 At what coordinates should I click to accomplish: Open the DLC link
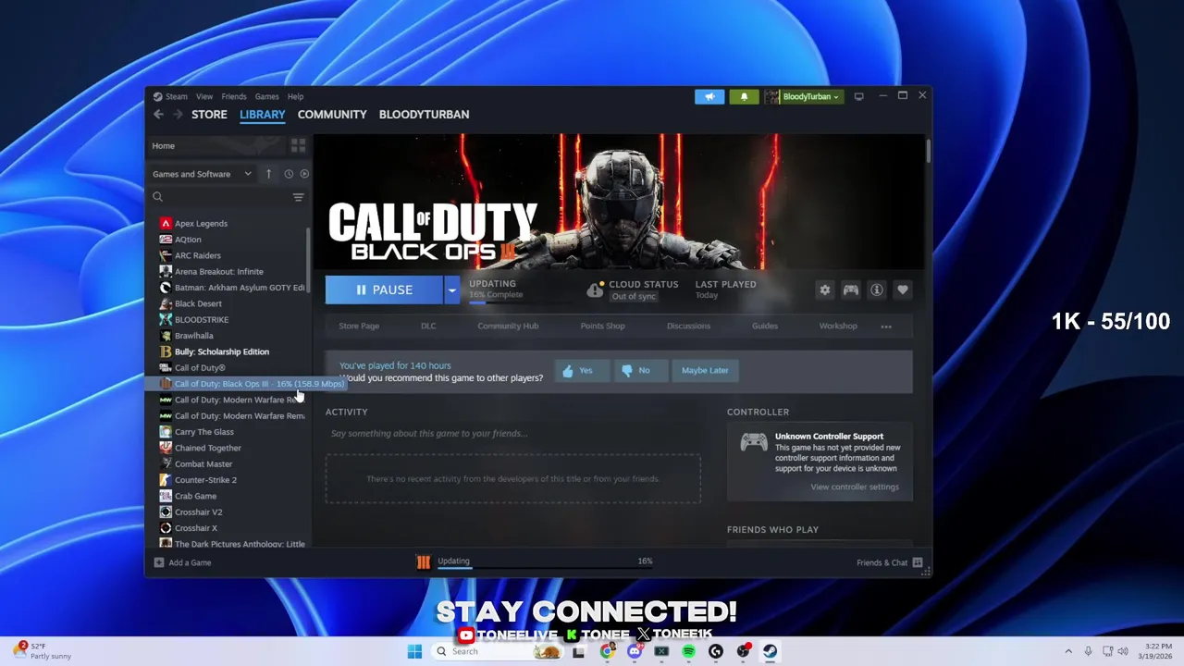[x=428, y=327]
